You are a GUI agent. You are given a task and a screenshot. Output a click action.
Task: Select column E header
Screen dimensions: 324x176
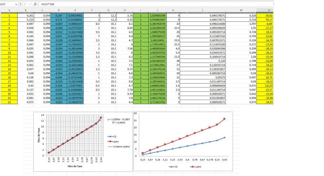(75, 10)
